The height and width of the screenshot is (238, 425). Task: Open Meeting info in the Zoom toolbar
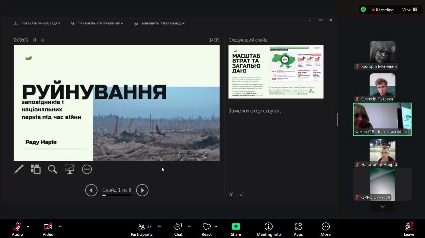(x=268, y=229)
